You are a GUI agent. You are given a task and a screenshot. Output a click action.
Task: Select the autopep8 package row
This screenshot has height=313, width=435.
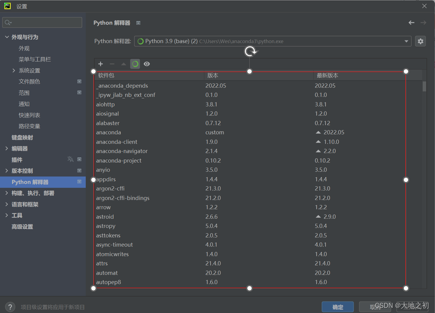tap(258, 282)
